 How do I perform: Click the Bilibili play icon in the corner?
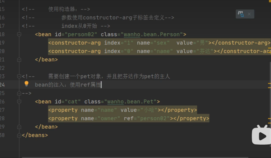pos(261,136)
